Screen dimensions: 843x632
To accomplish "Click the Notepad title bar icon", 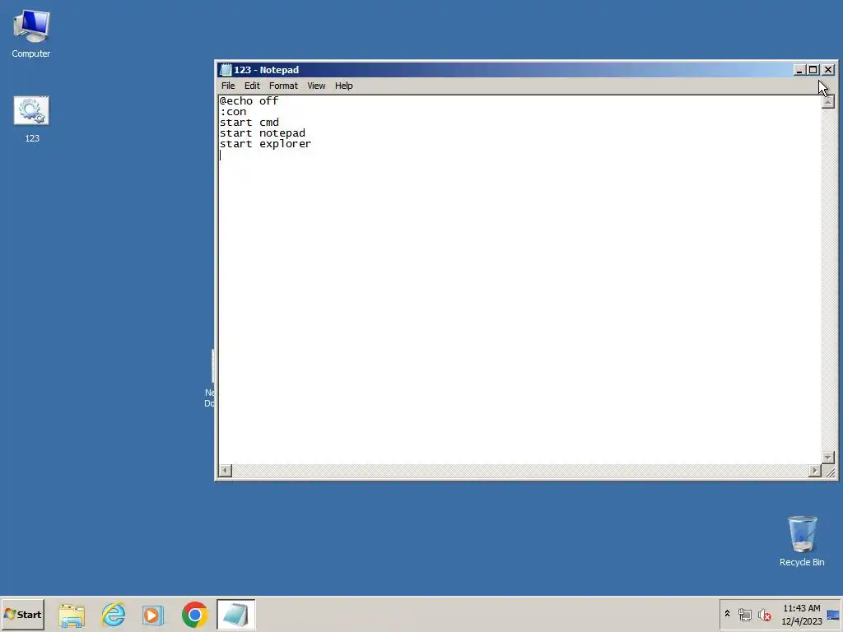I will (226, 70).
